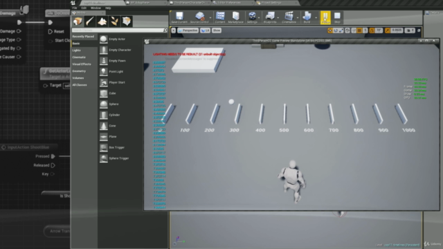This screenshot has width=443, height=249.
Task: Open the Perspective view dropdown
Action: tap(188, 30)
